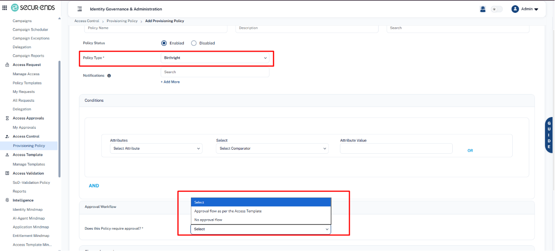Open Reports in the sidebar

tap(19, 191)
